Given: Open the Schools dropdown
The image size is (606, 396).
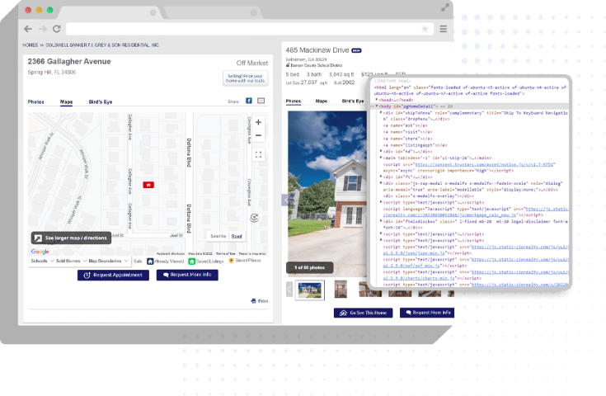Looking at the screenshot, I should (x=42, y=261).
